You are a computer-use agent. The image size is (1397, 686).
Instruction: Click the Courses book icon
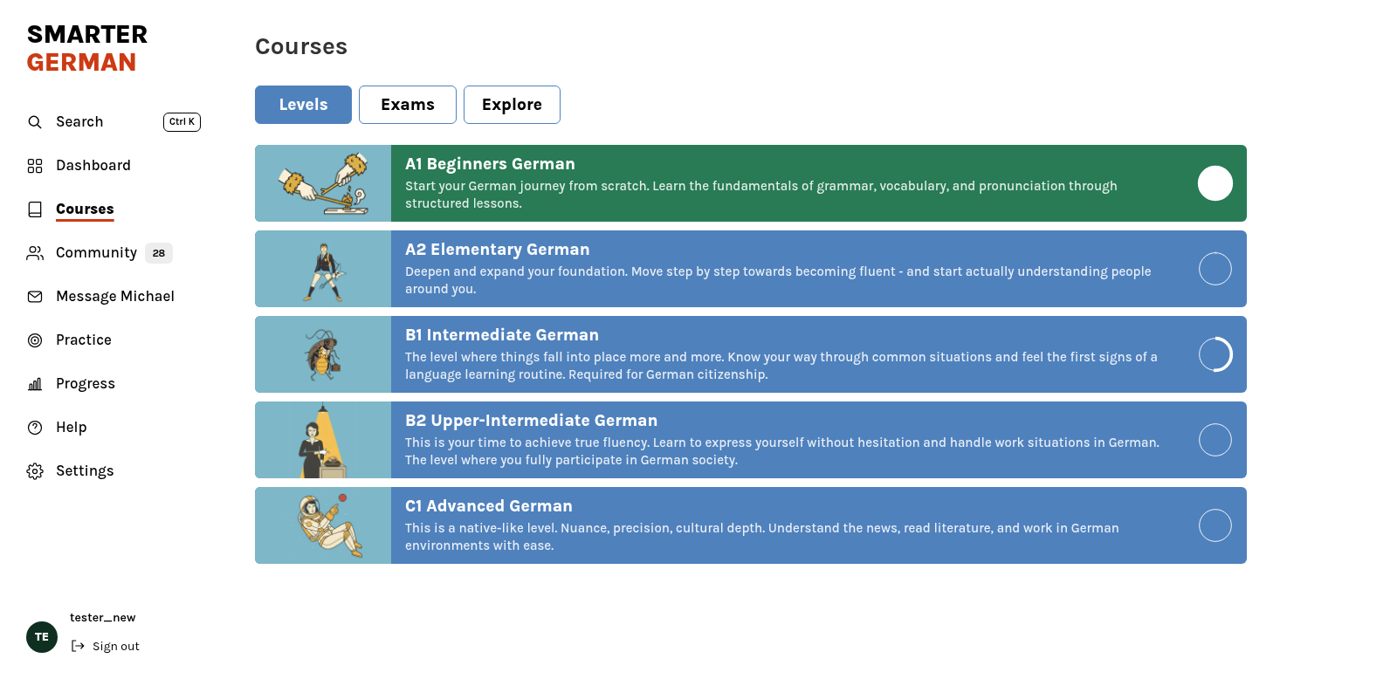click(x=35, y=209)
